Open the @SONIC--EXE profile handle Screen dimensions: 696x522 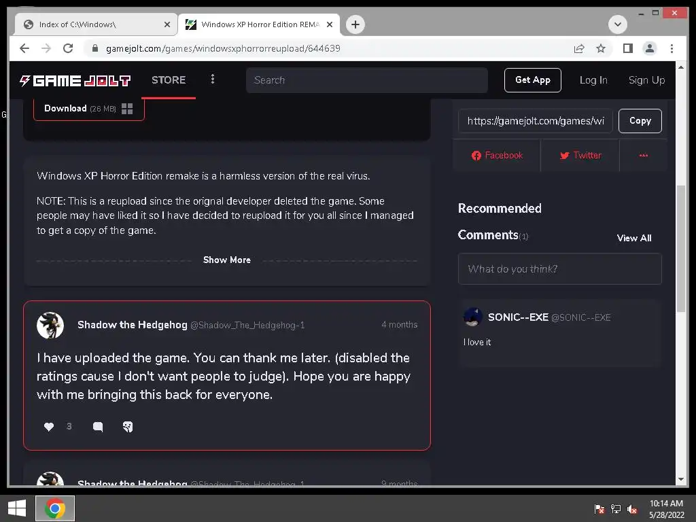(581, 317)
